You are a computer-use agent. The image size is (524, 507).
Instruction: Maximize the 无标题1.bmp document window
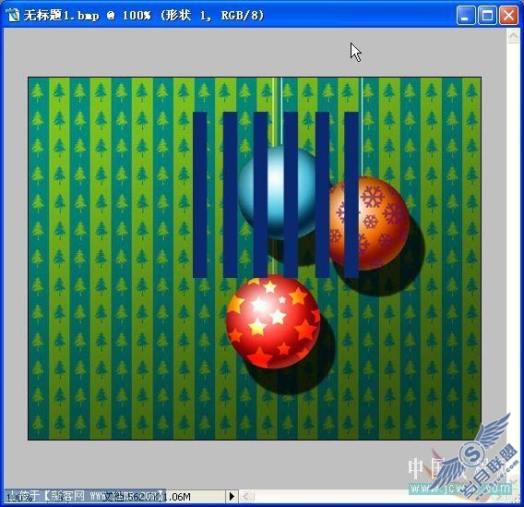(487, 16)
